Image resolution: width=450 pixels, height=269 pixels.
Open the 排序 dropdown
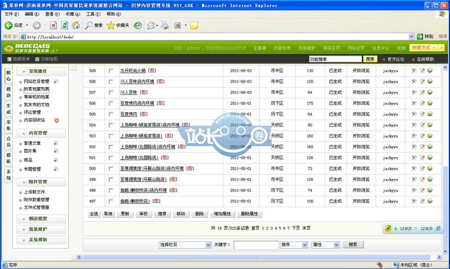click(294, 245)
